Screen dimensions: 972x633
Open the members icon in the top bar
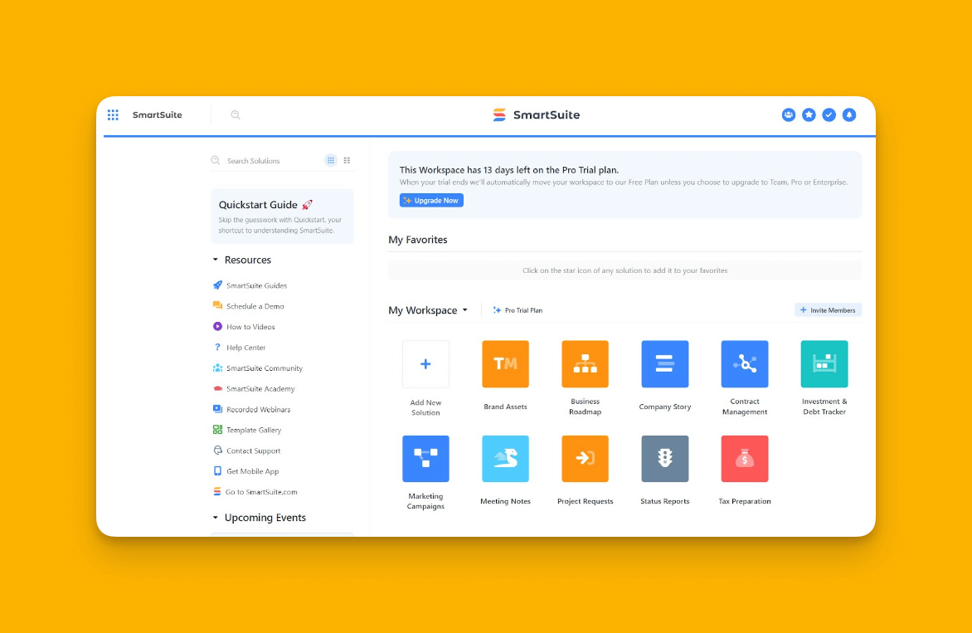click(788, 114)
